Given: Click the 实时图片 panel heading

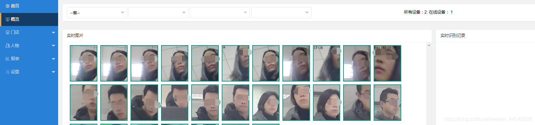Looking at the screenshot, I should [75, 35].
